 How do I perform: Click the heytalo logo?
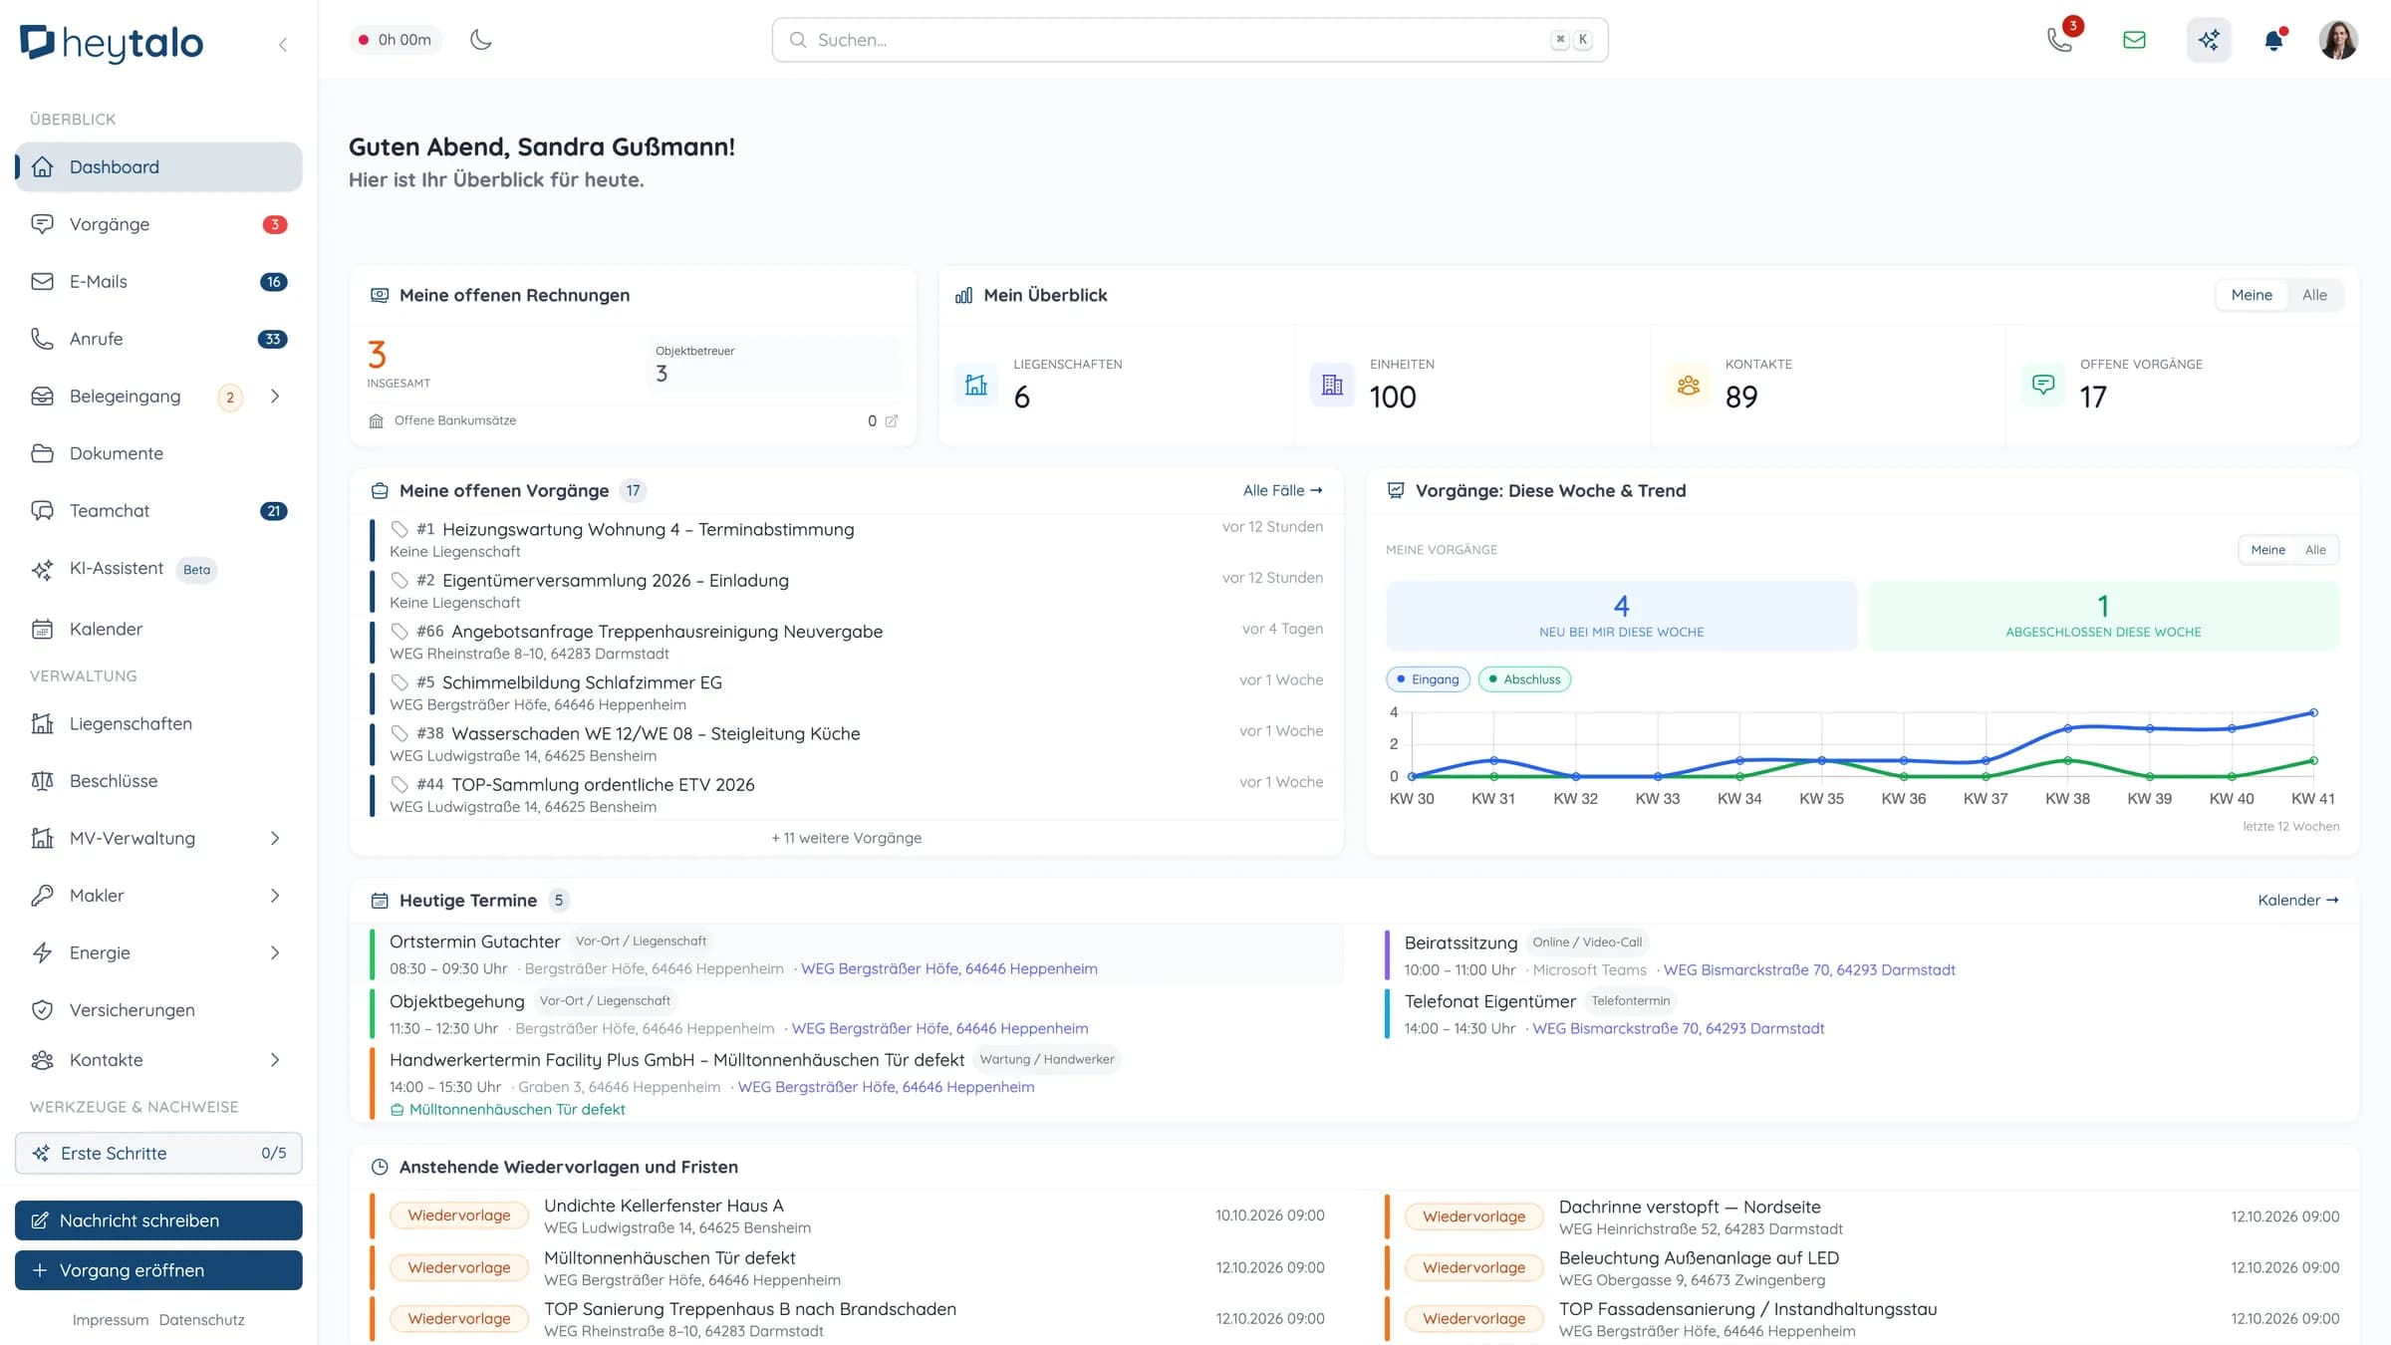pyautogui.click(x=112, y=43)
